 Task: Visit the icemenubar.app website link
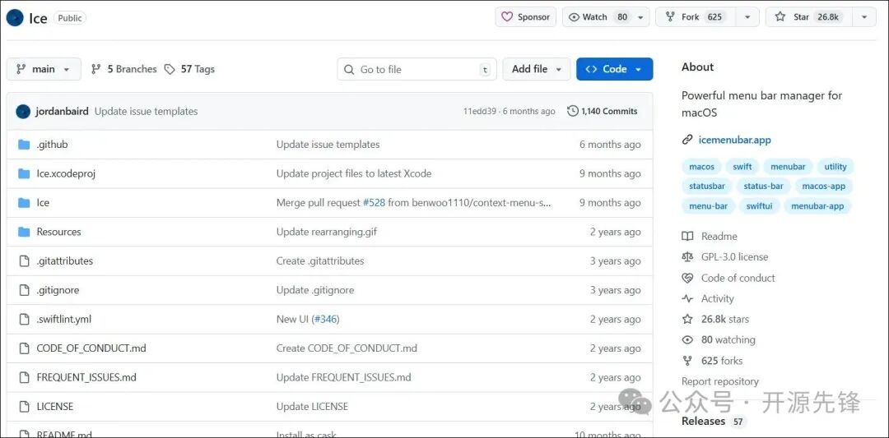pyautogui.click(x=735, y=140)
